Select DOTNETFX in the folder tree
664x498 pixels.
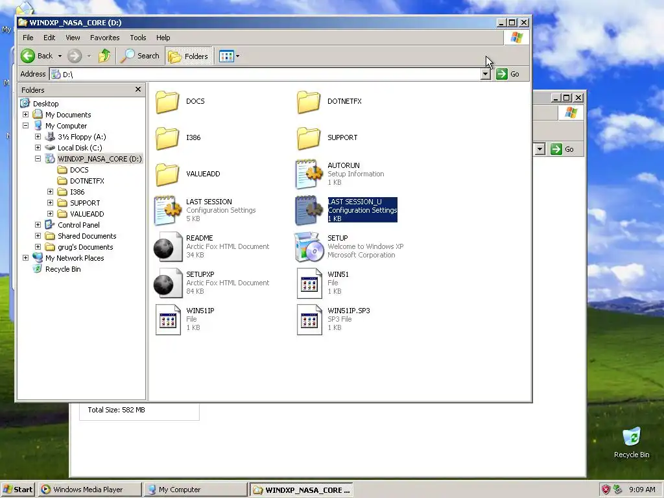click(x=87, y=181)
